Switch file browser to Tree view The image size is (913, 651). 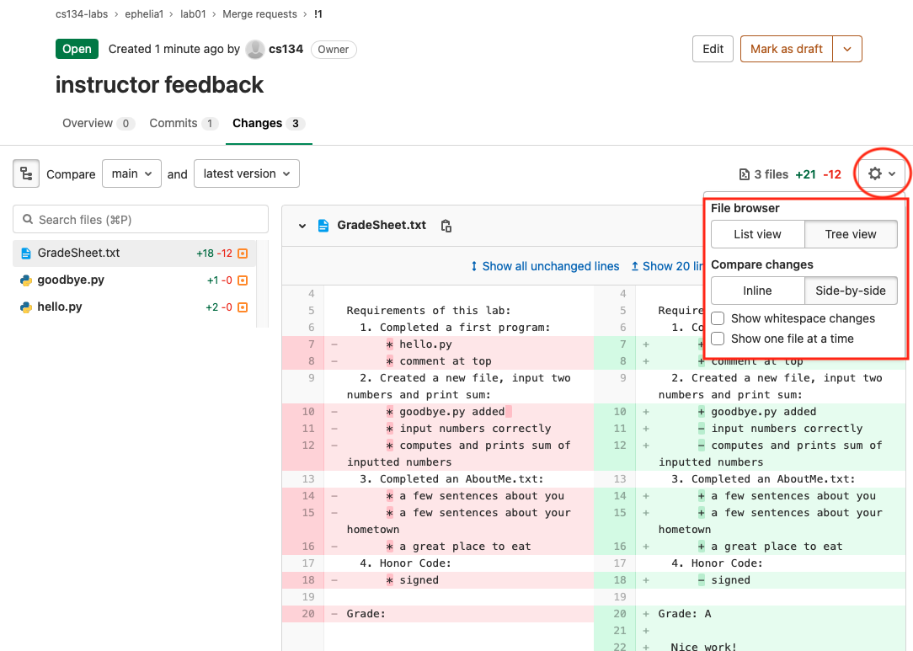pyautogui.click(x=851, y=234)
